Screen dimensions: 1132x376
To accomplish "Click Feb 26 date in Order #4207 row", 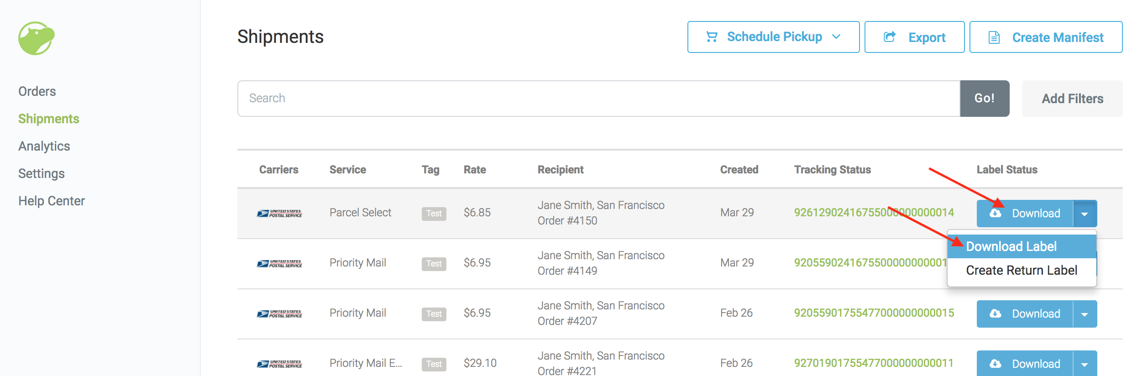I will tap(736, 313).
